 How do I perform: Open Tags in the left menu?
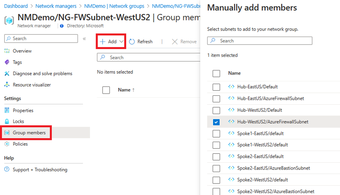point(17,62)
